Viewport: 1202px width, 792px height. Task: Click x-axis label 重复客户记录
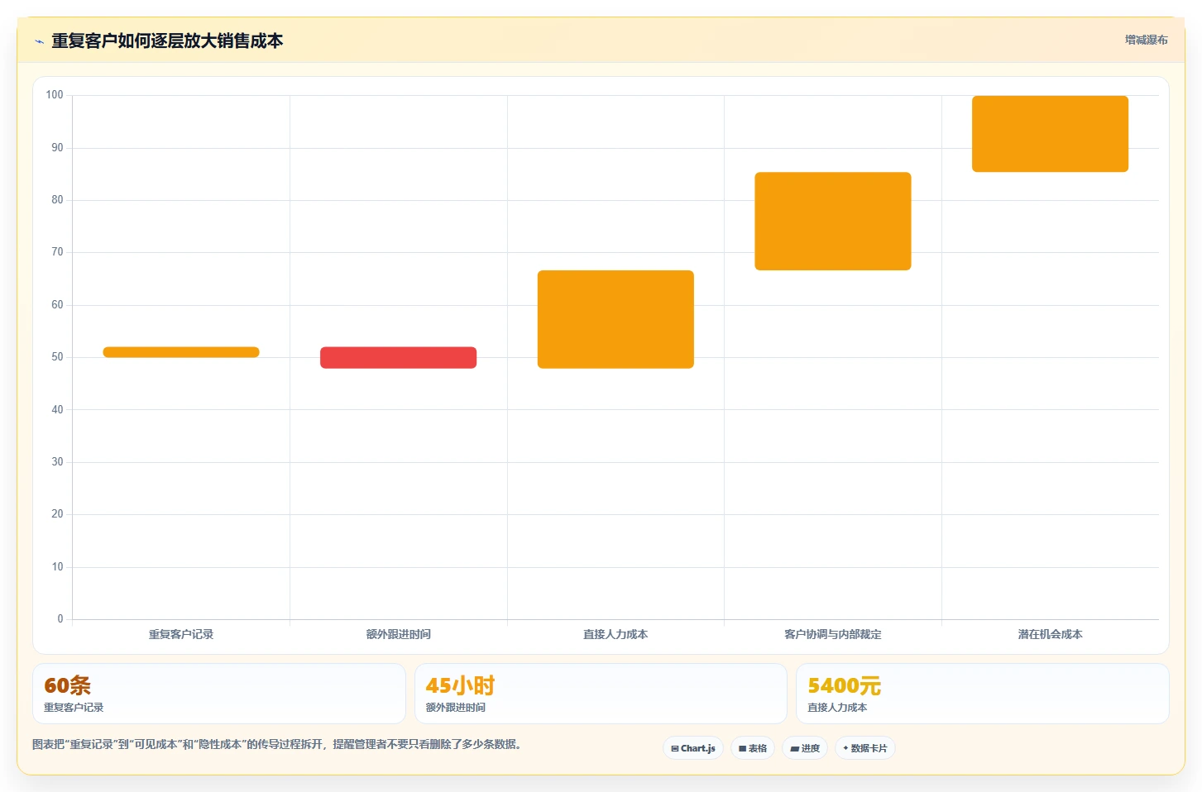(181, 634)
